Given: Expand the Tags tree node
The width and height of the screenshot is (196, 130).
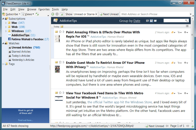Looking at the screenshot, I should (x=3, y=64).
